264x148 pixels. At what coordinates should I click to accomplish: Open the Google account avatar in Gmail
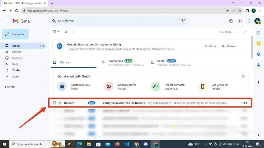tap(257, 21)
